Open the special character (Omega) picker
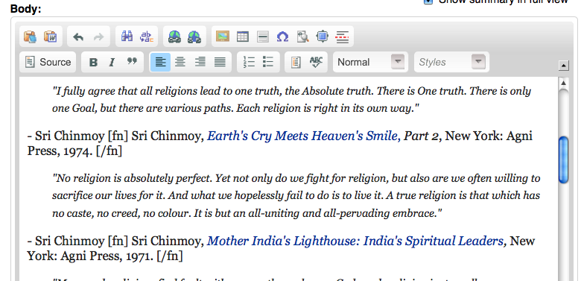The image size is (584, 281). tap(283, 37)
